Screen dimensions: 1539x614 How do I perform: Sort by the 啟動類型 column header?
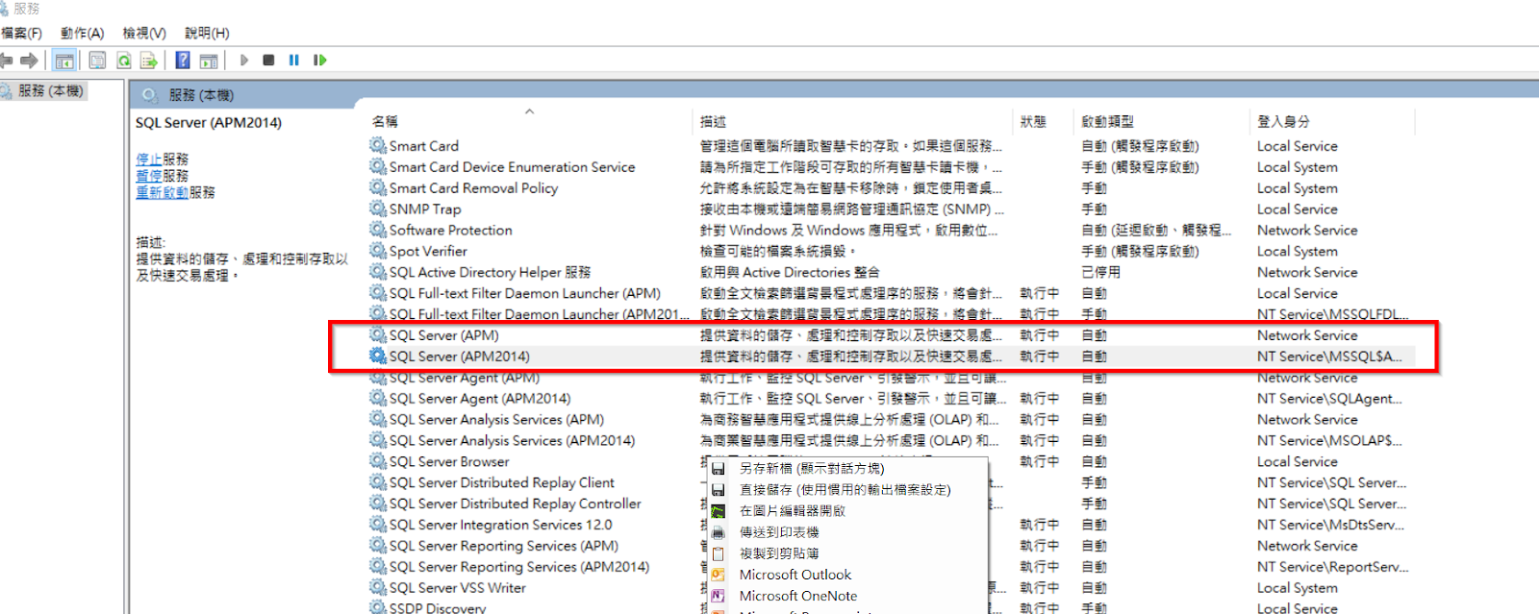pos(1107,122)
